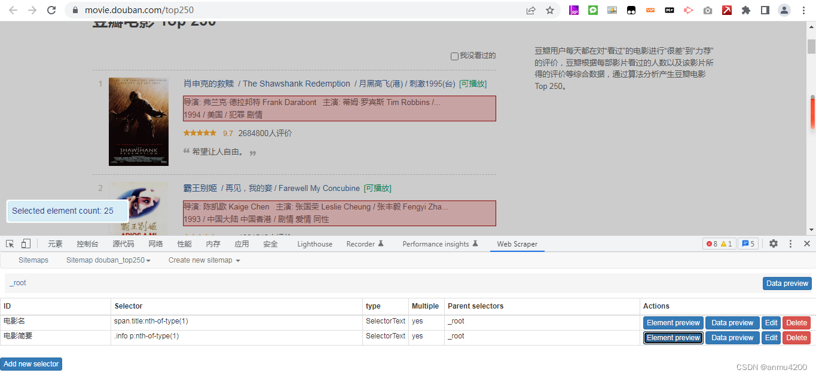Click Data preview for 电影简要 row
816x376 pixels.
pos(732,338)
